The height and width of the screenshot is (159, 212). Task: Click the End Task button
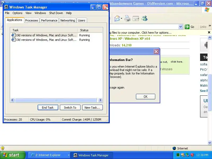pyautogui.click(x=48, y=108)
